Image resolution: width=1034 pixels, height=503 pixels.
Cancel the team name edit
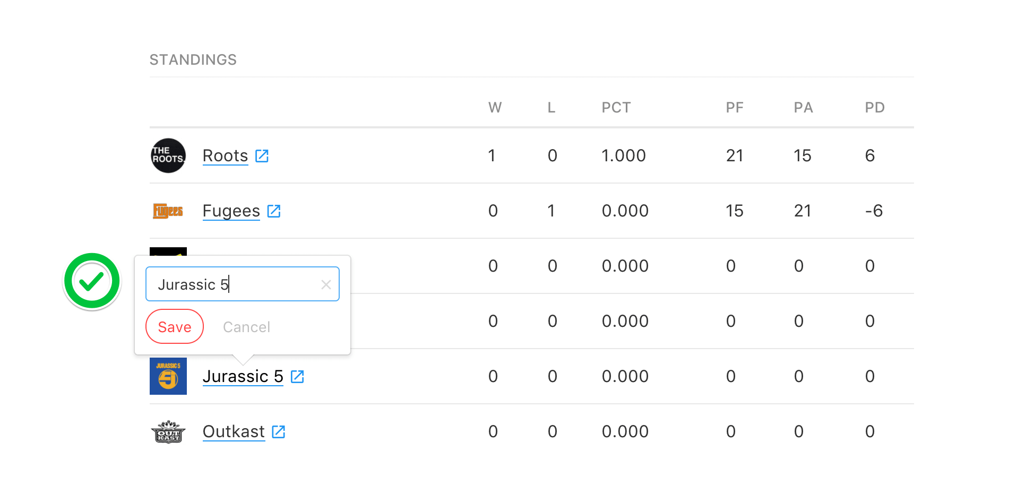(x=246, y=327)
